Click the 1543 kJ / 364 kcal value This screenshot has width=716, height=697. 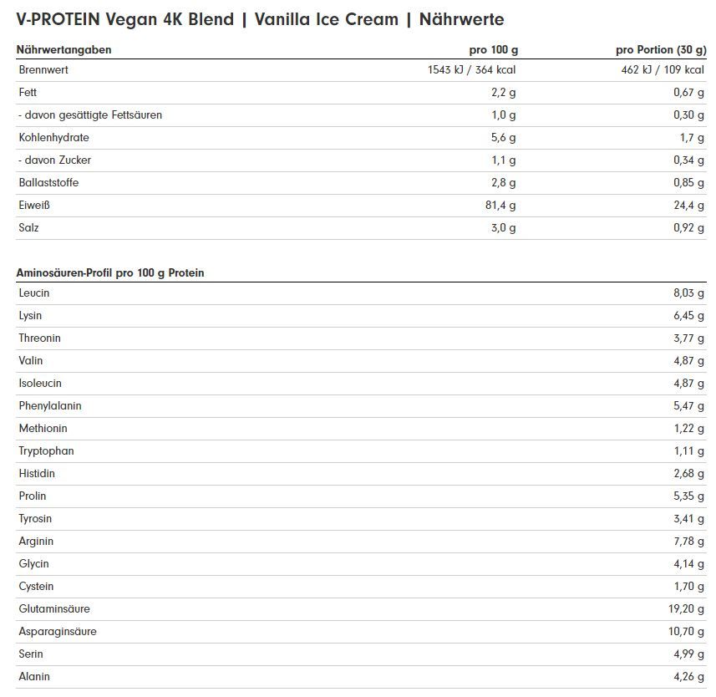point(472,70)
